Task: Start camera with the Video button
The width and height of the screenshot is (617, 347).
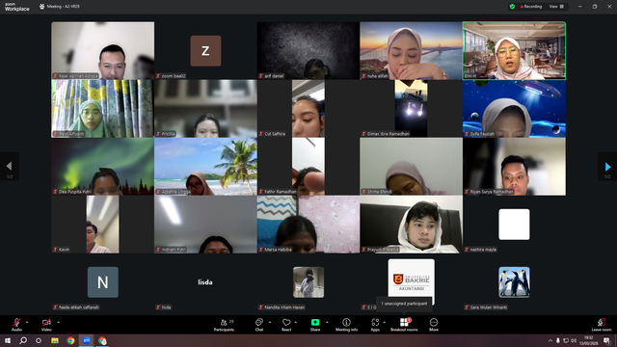Action: pyautogui.click(x=46, y=325)
